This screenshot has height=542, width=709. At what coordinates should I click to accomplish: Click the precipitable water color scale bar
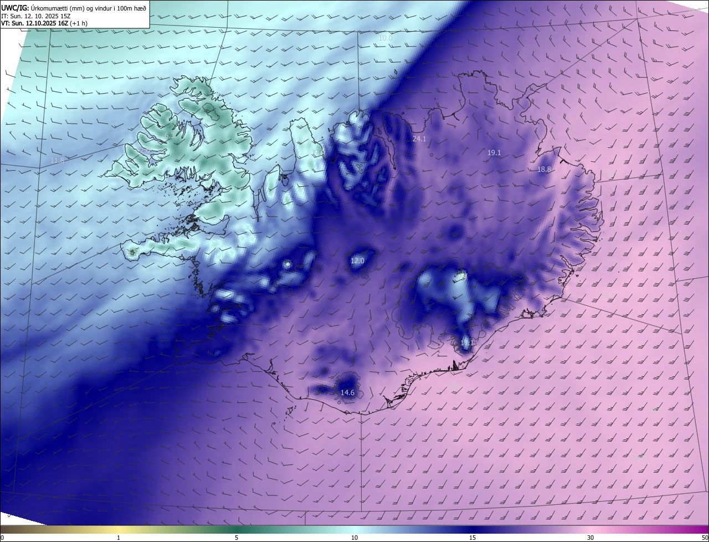(x=354, y=530)
